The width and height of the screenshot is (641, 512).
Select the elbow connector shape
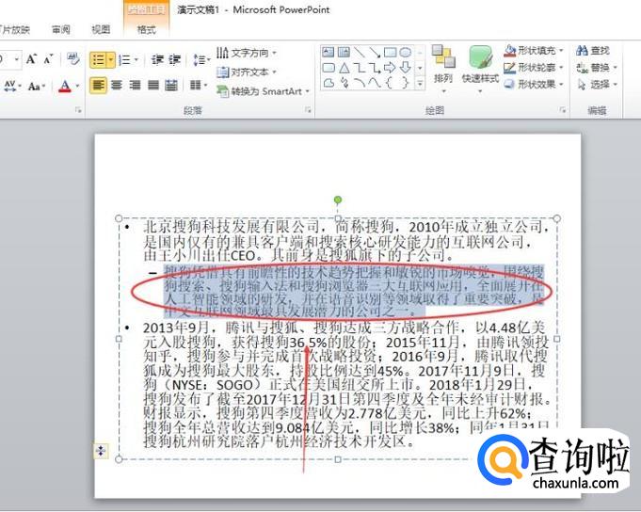(x=360, y=68)
